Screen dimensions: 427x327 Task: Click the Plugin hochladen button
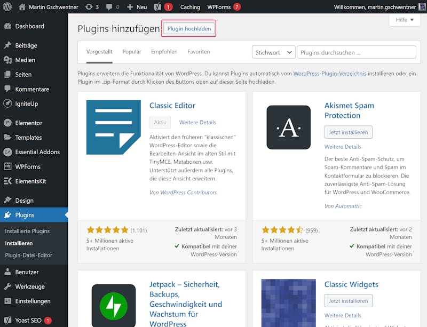189,29
